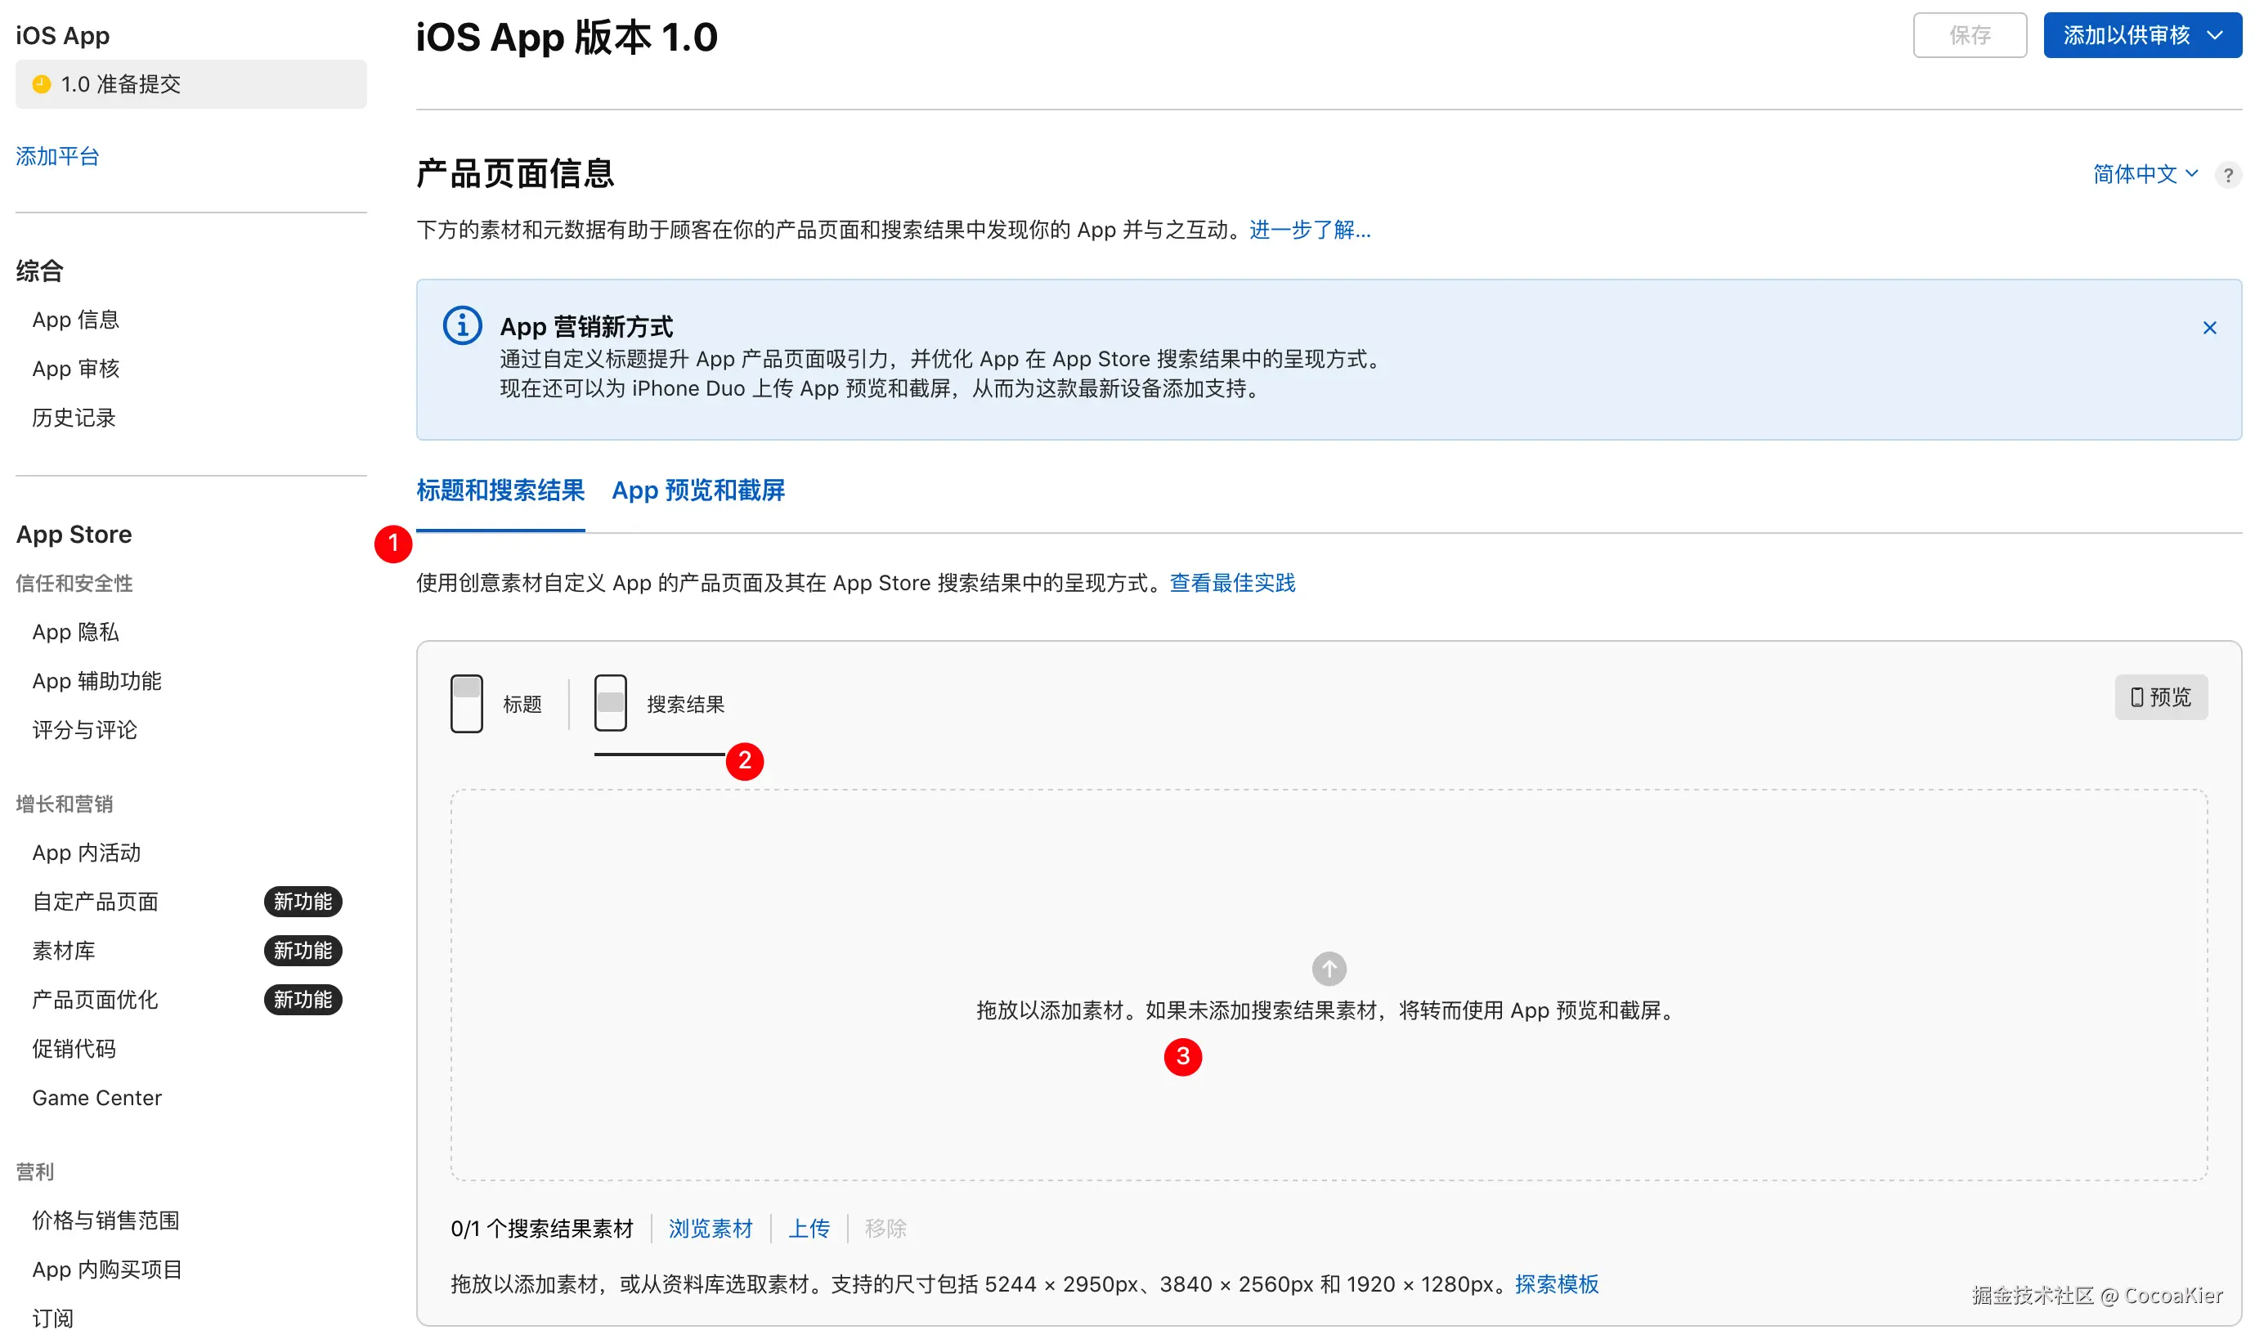This screenshot has height=1339, width=2255.
Task: Open the 探索模板 link
Action: [x=1557, y=1284]
